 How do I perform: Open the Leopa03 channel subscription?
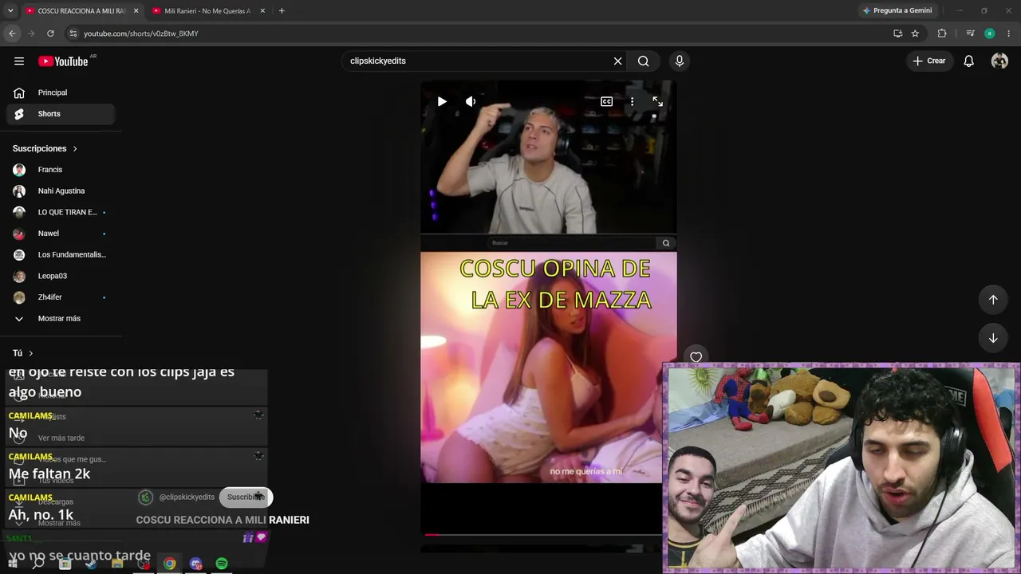61,276
